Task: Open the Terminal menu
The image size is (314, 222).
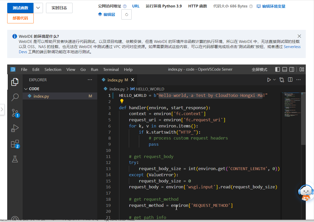Action: pos(111,69)
